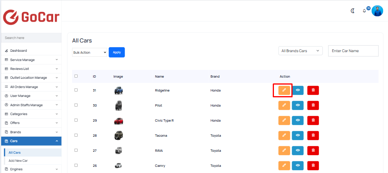Click the Dashboard gauge icon in sidebar
The width and height of the screenshot is (388, 173).
coord(7,51)
